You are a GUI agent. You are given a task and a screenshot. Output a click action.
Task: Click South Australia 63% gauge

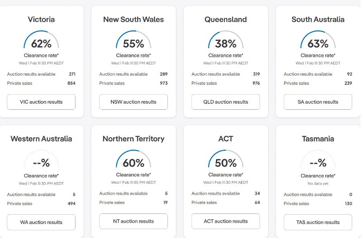click(x=318, y=40)
